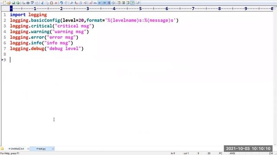
Task: Click the "debug level" string
Action: pyautogui.click(x=64, y=49)
